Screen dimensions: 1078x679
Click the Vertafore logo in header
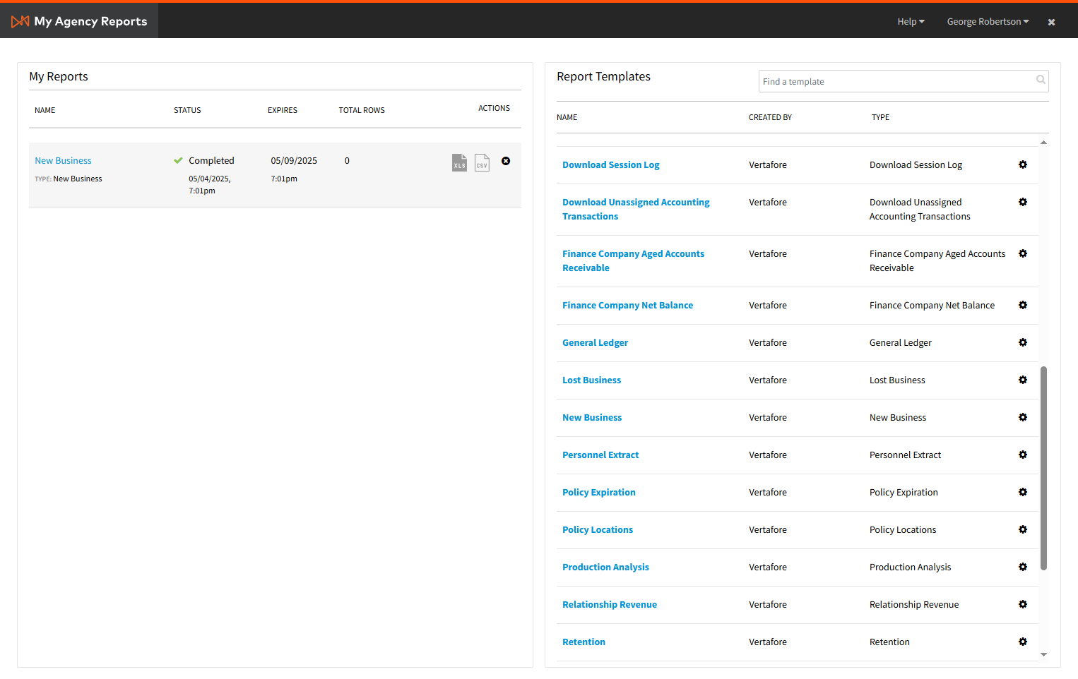pyautogui.click(x=20, y=21)
